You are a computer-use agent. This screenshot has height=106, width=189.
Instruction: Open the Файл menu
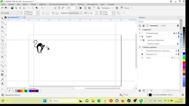4,4
